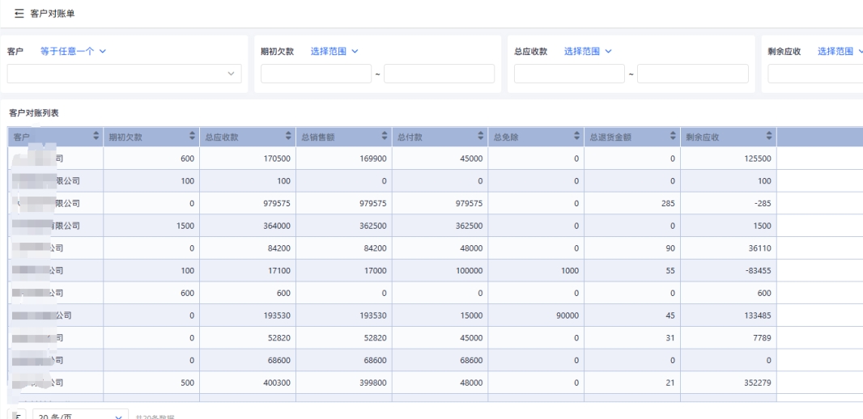Select 总销售额 column header
The image size is (863, 419).
[x=343, y=137]
